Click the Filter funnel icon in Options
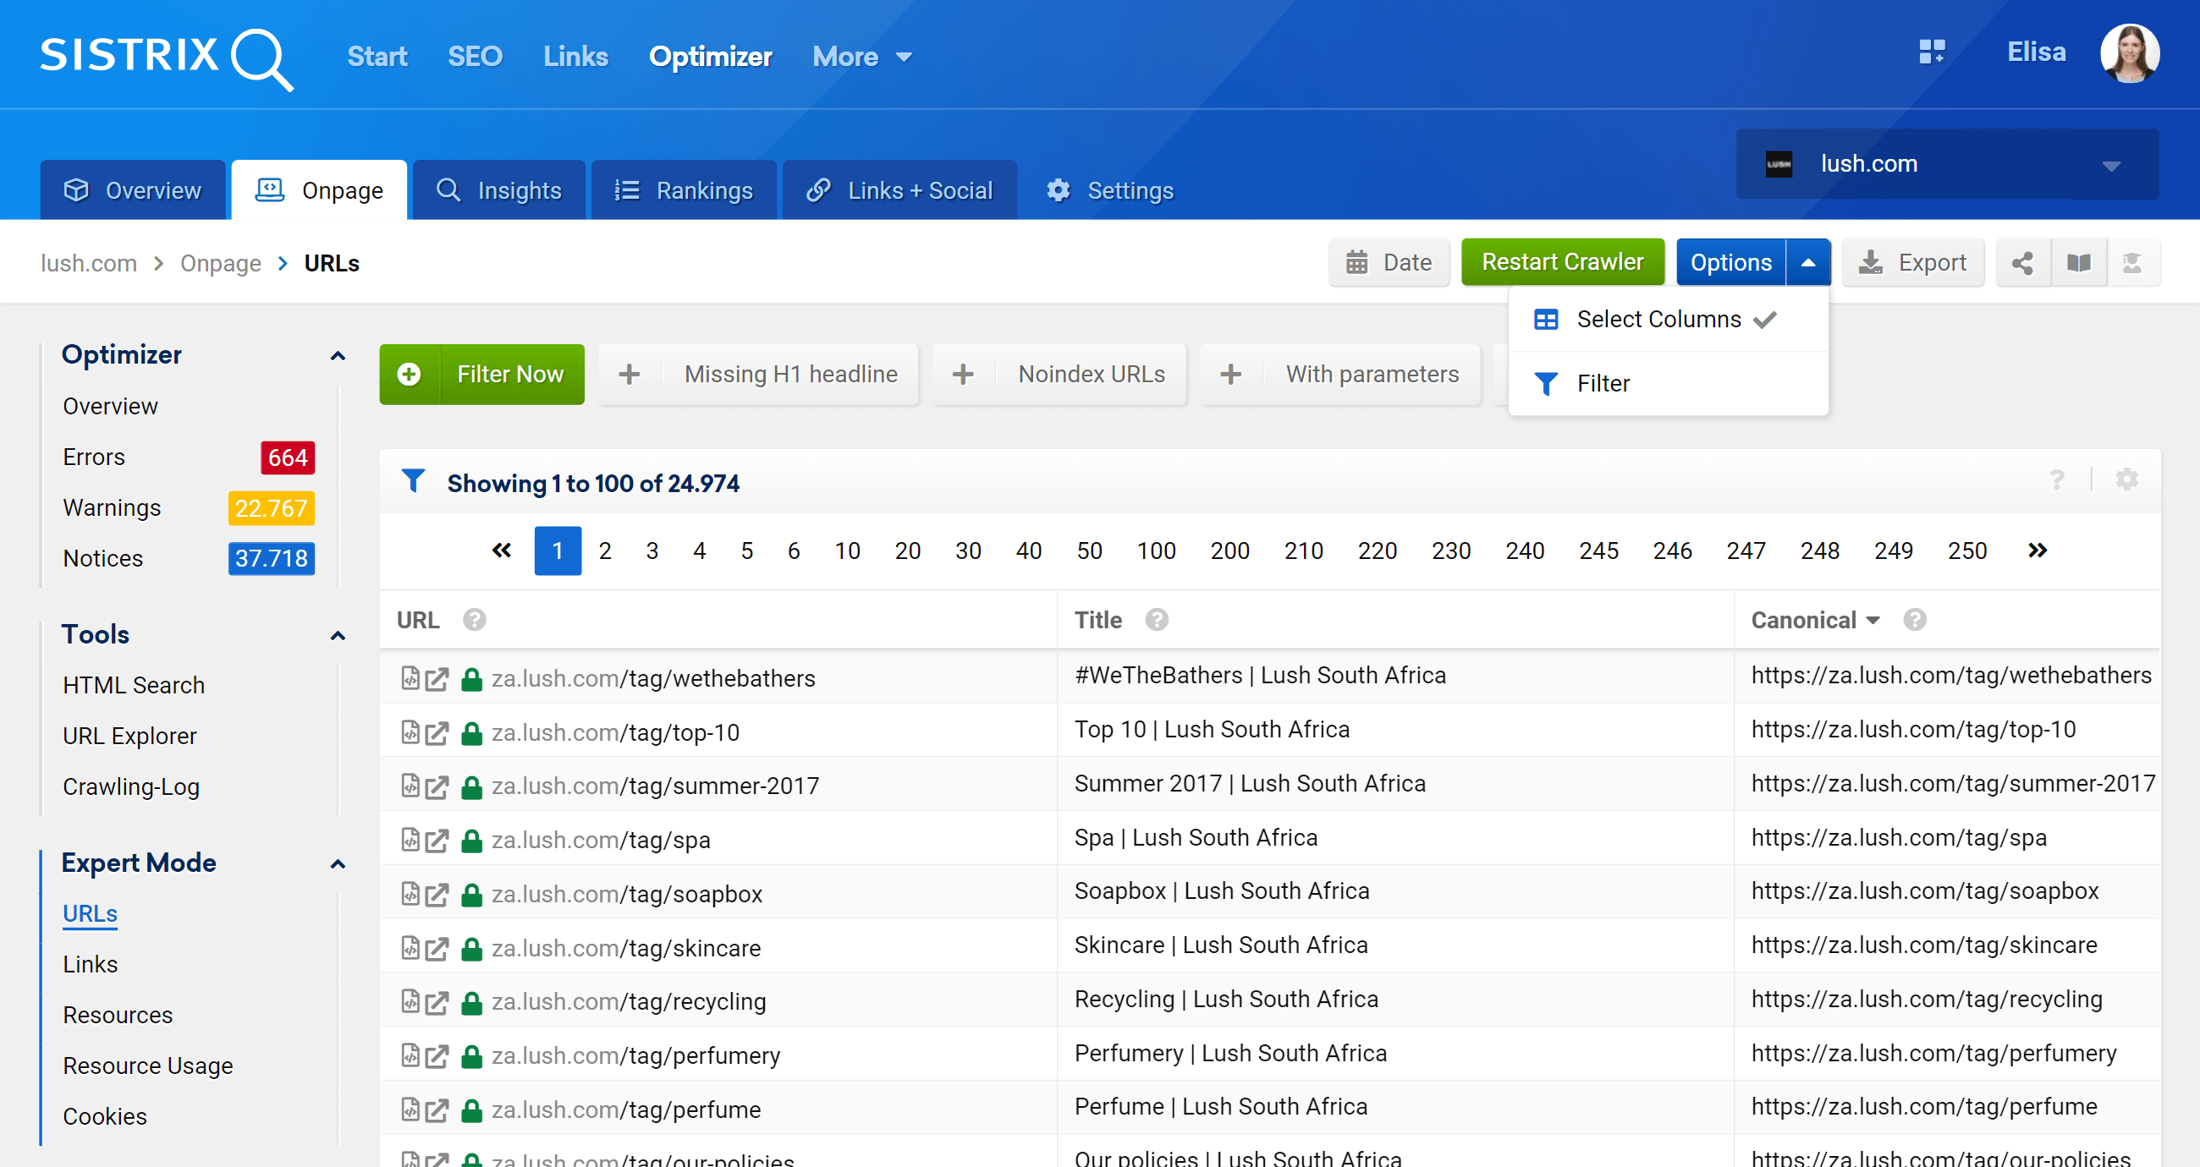The image size is (2200, 1167). [1547, 382]
